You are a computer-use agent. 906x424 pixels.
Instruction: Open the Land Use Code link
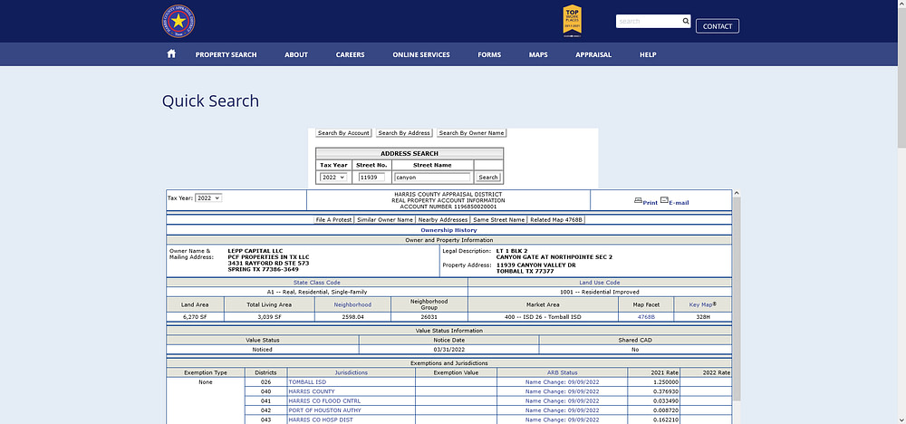600,283
